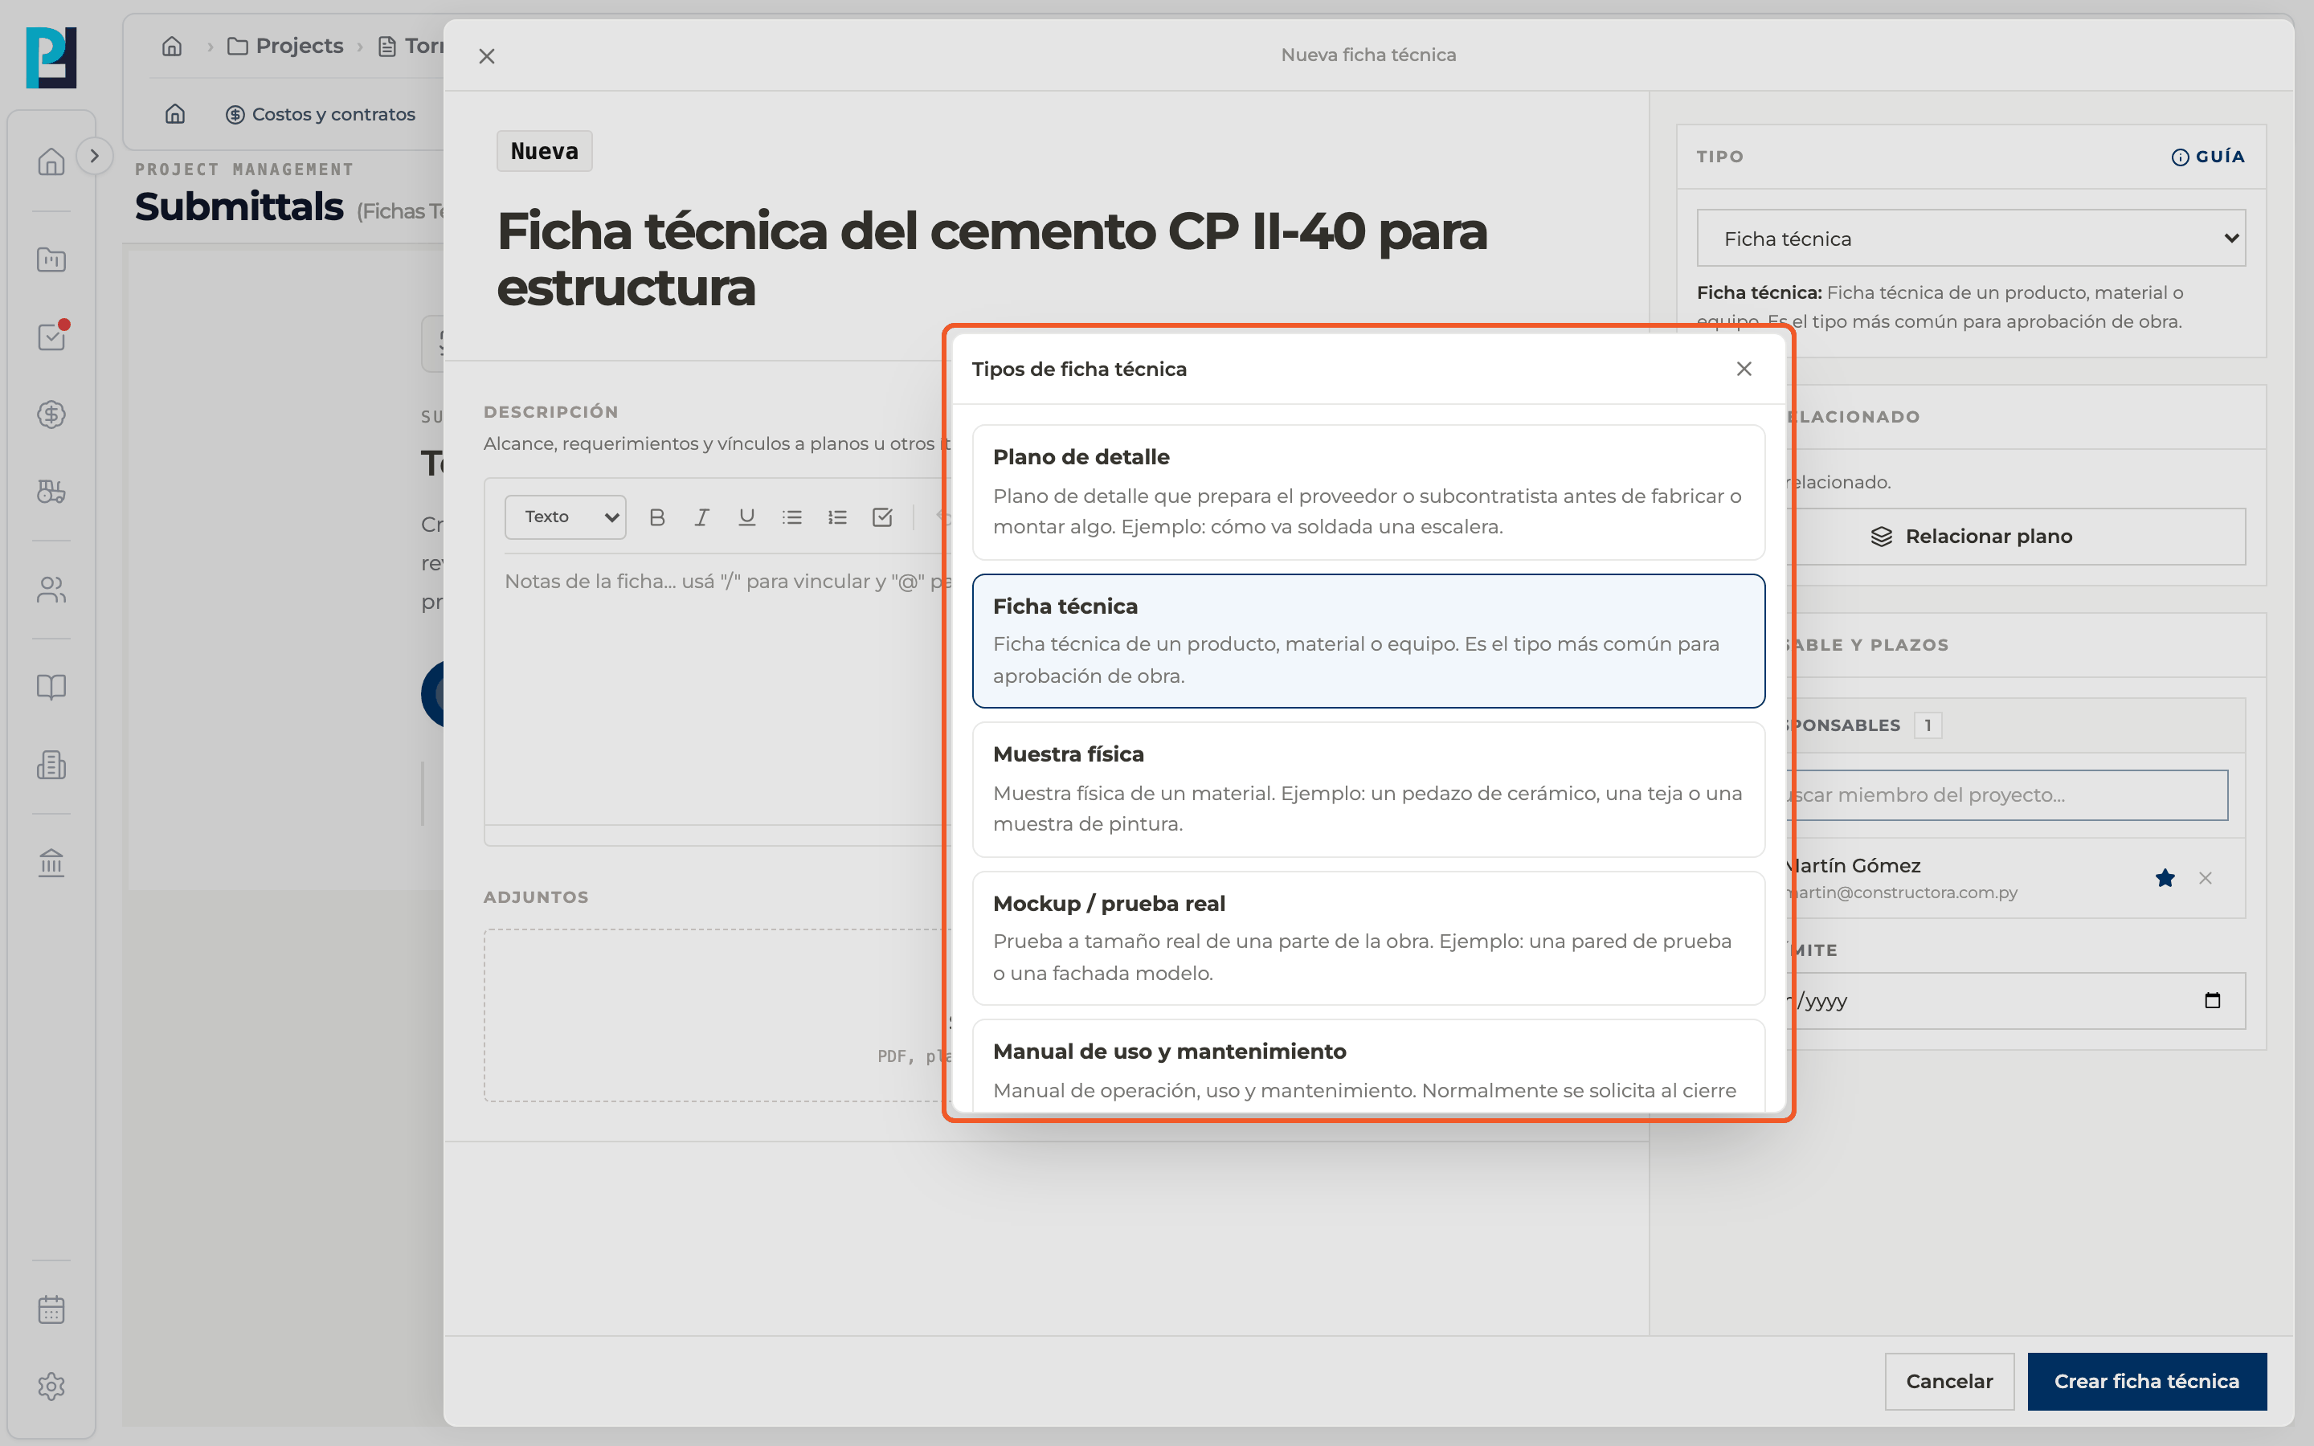The height and width of the screenshot is (1446, 2314).
Task: Click Crear ficha técnica button
Action: pyautogui.click(x=2147, y=1381)
